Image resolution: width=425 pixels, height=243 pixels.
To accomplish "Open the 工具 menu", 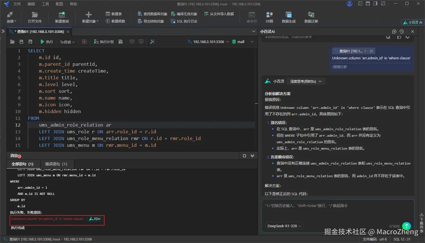I will pos(45,4).
